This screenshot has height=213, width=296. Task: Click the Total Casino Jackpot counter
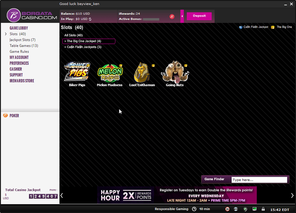(43, 196)
